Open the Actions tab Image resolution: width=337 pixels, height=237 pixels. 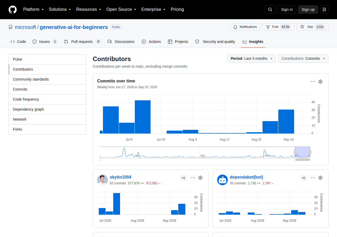point(151,42)
